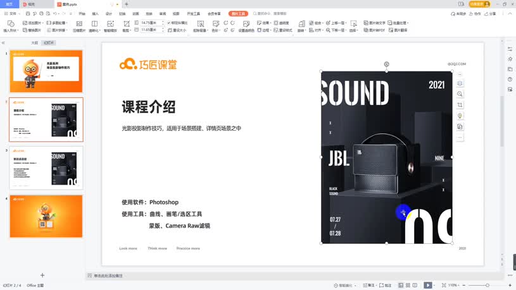Click the Add Picture icon
Screen dimensions: 516x290
click(x=25, y=23)
